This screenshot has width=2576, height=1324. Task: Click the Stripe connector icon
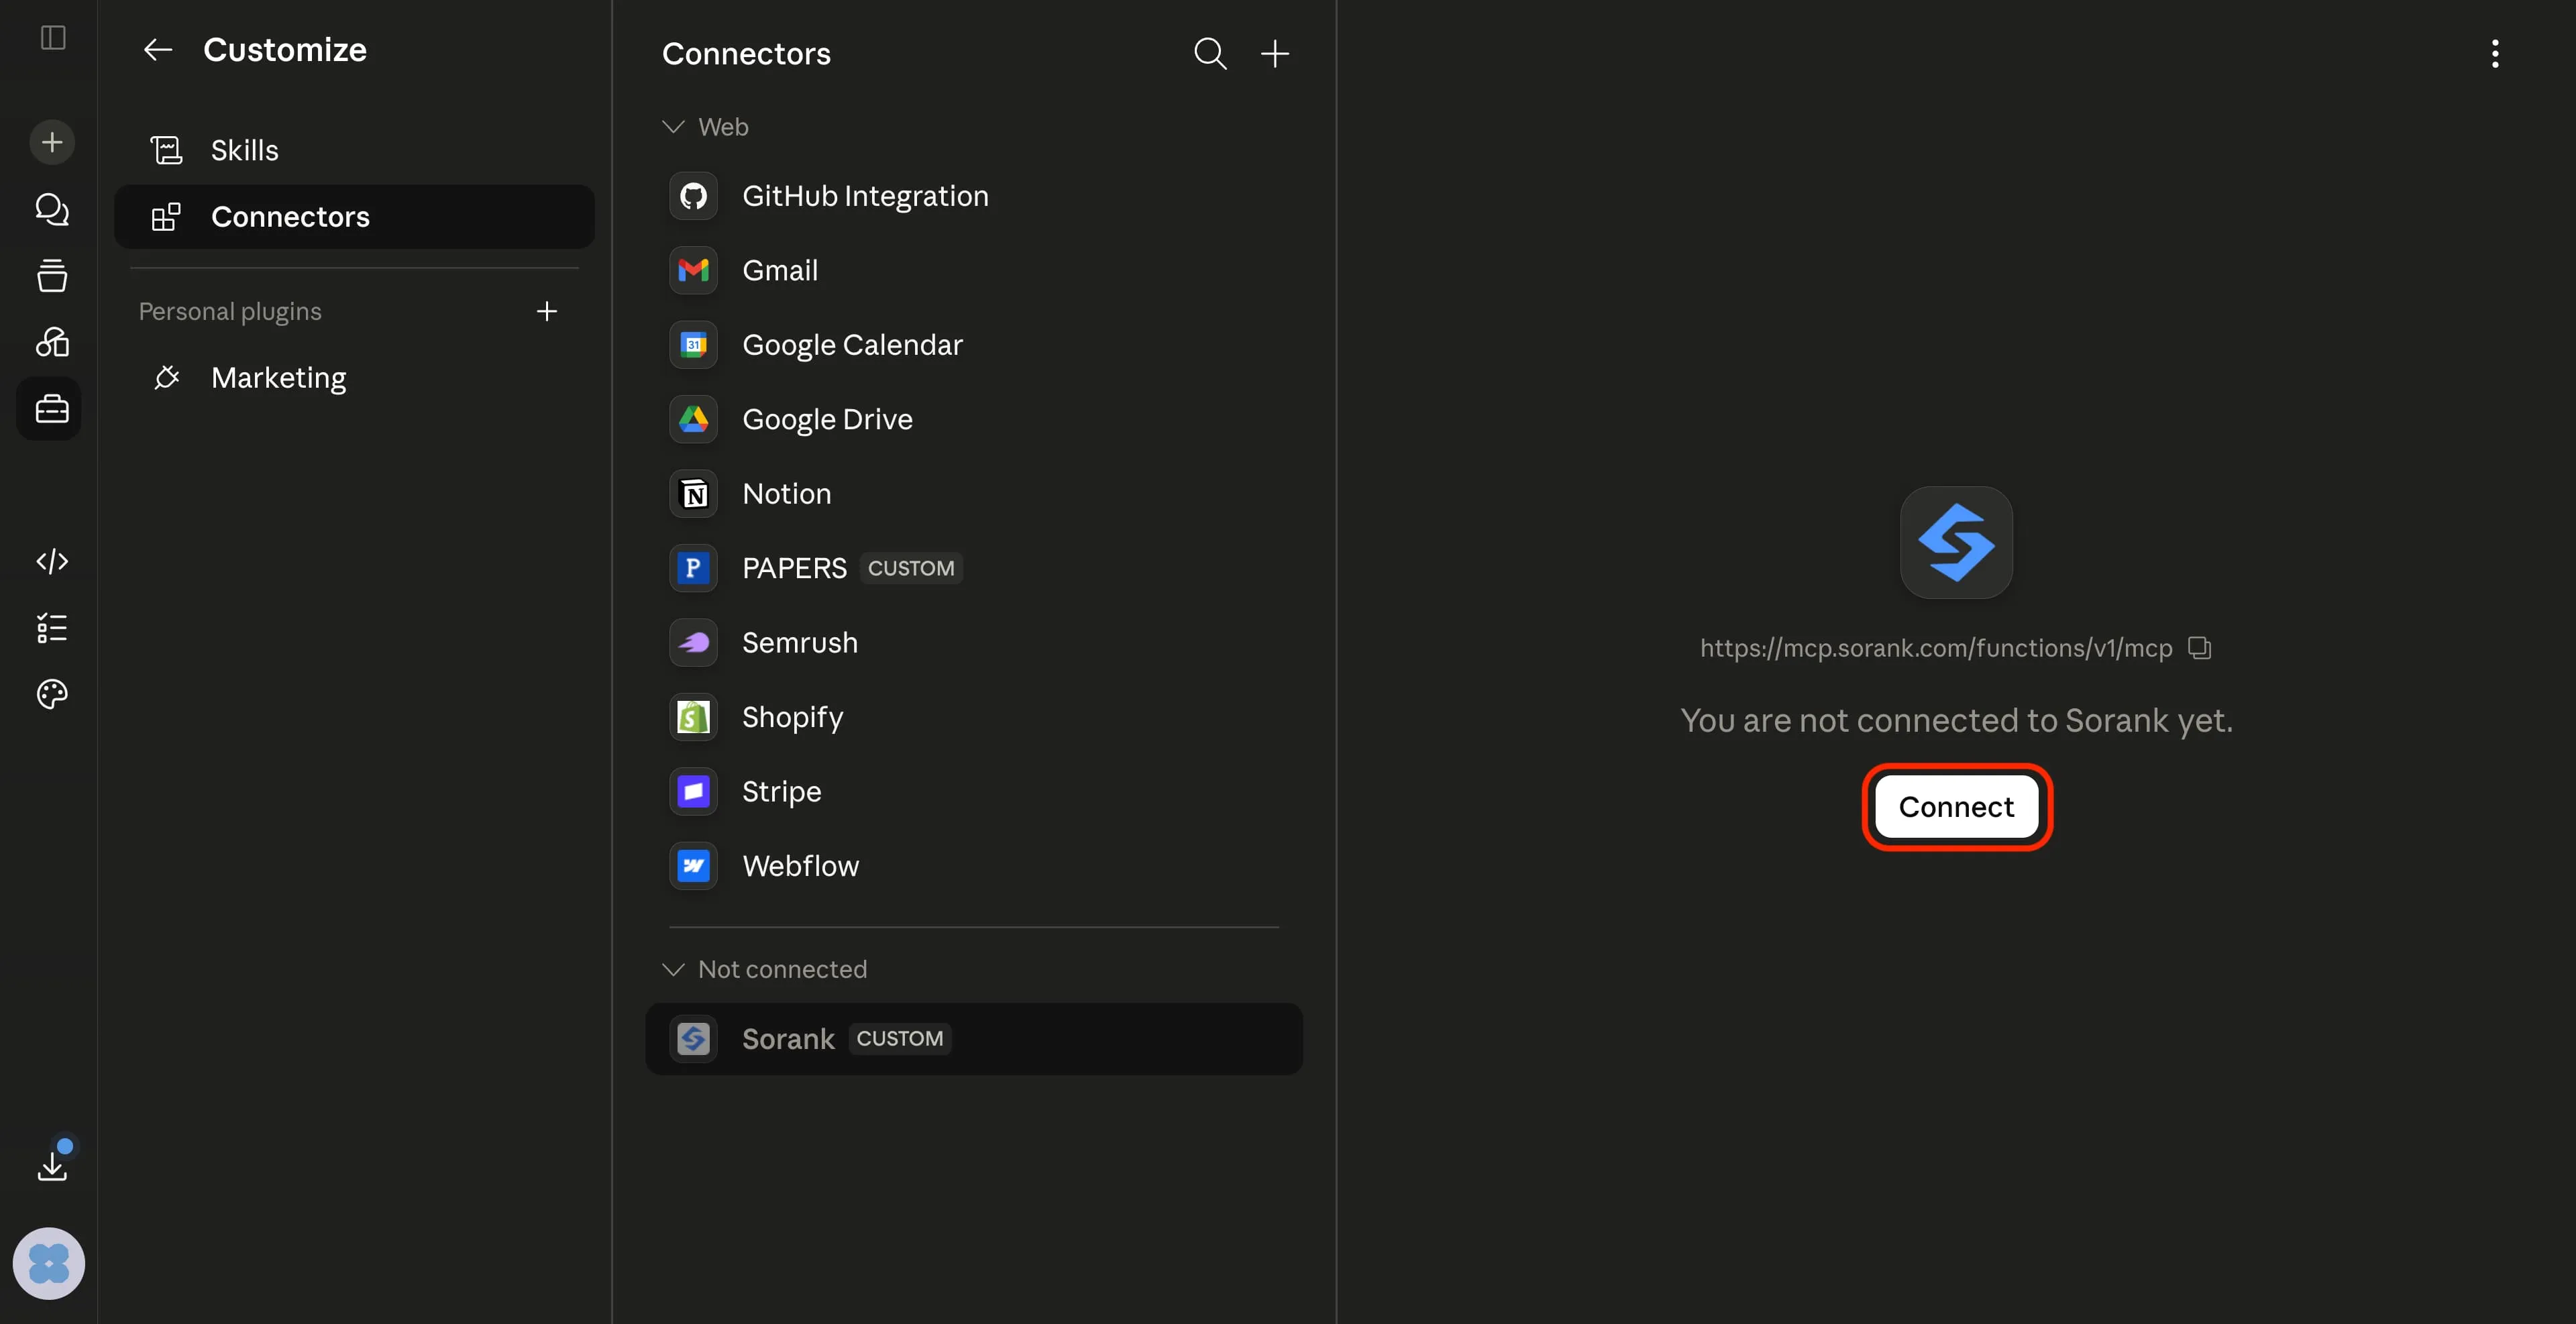693,792
